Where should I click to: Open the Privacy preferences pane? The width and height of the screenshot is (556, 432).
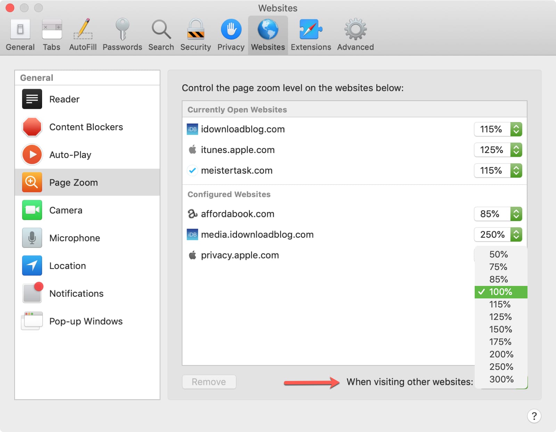(x=231, y=35)
